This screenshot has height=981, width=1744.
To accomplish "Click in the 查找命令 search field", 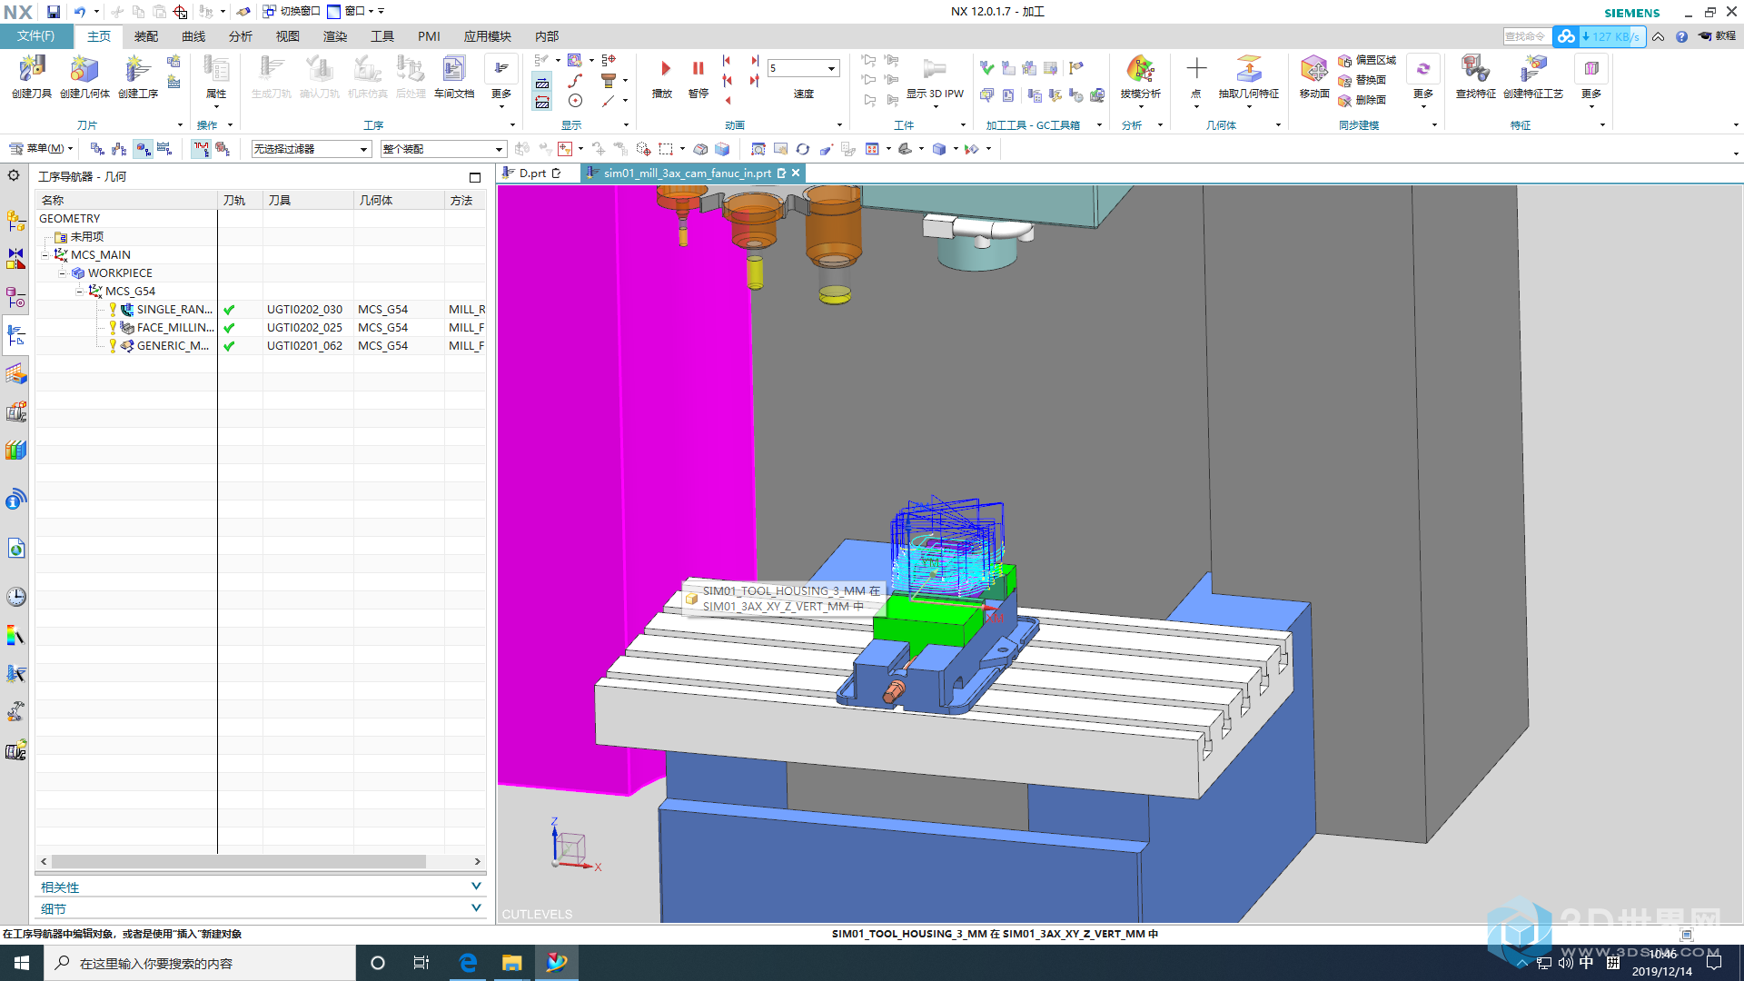I will (1526, 36).
